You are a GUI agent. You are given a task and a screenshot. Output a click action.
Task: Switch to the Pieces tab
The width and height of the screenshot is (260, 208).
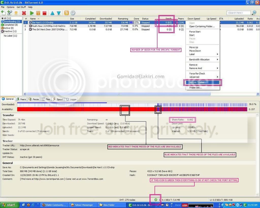34,99
